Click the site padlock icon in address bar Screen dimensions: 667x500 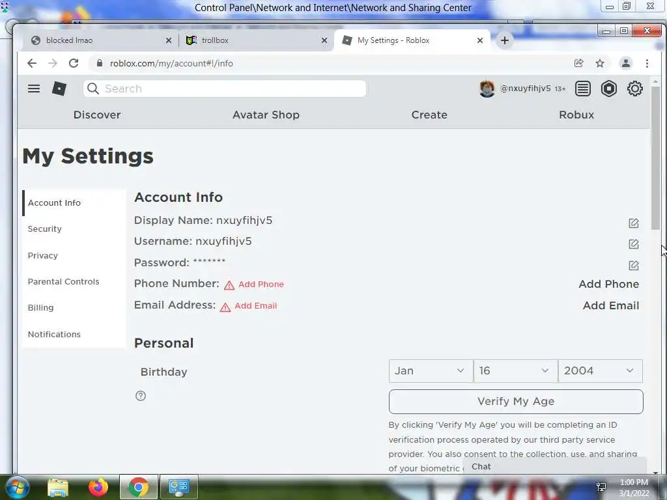pos(100,63)
